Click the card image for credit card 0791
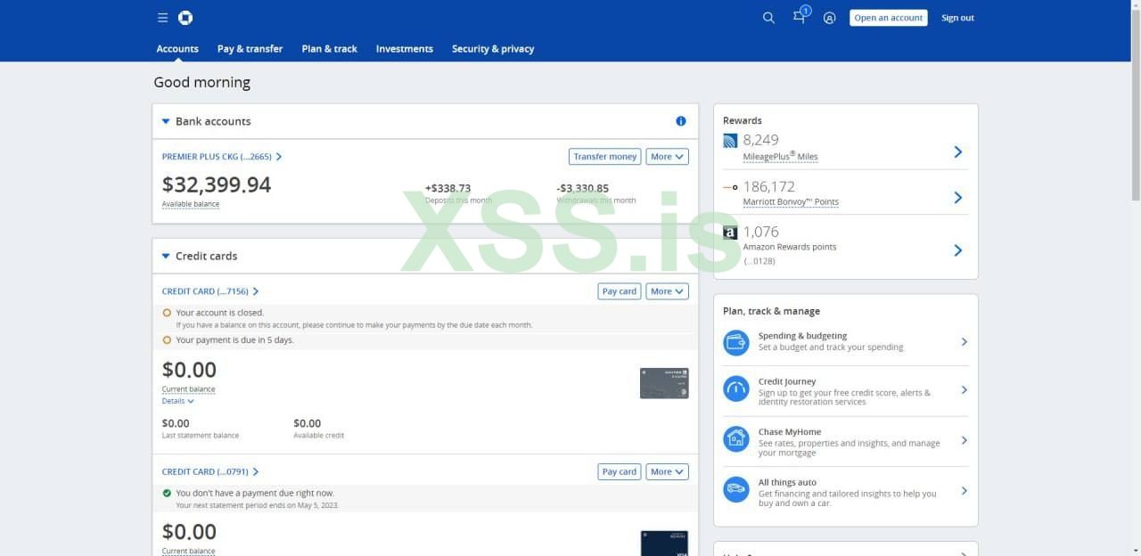 click(664, 543)
